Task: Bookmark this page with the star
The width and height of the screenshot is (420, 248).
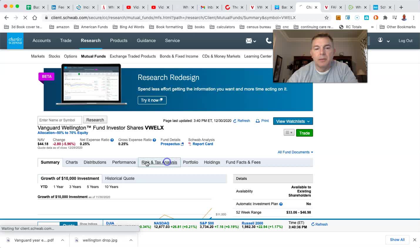Action: coord(327,18)
